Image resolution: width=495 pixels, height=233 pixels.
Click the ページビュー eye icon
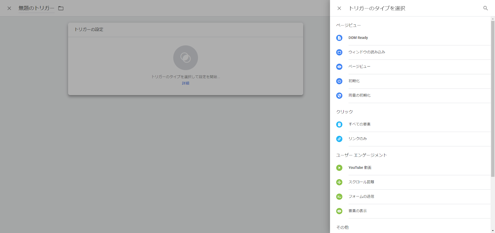click(x=339, y=67)
